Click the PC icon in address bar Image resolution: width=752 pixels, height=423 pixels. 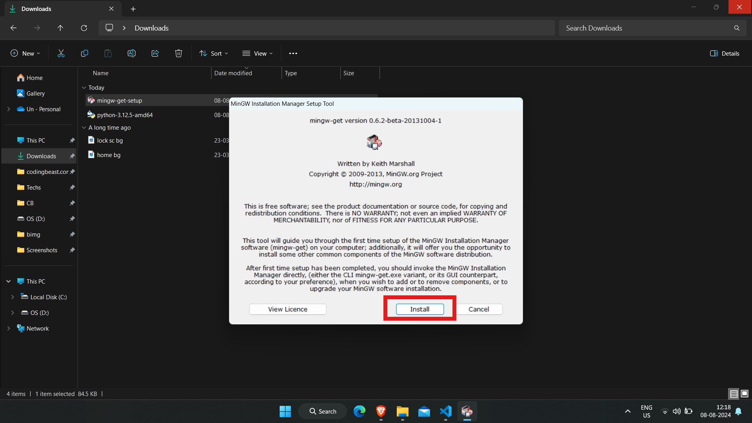click(x=109, y=28)
